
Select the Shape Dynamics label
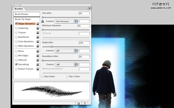(27, 24)
